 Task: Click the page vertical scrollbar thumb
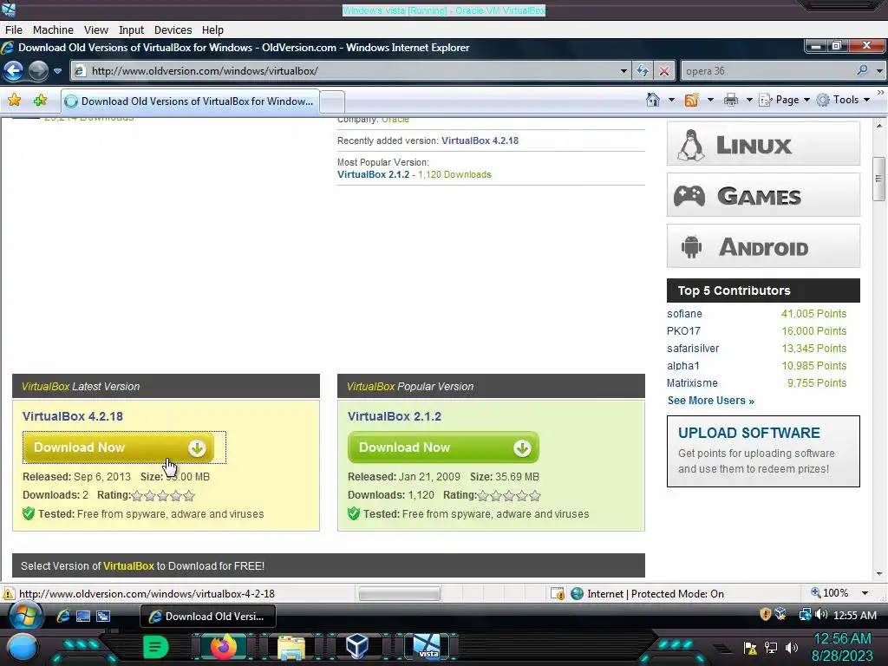coord(879,179)
